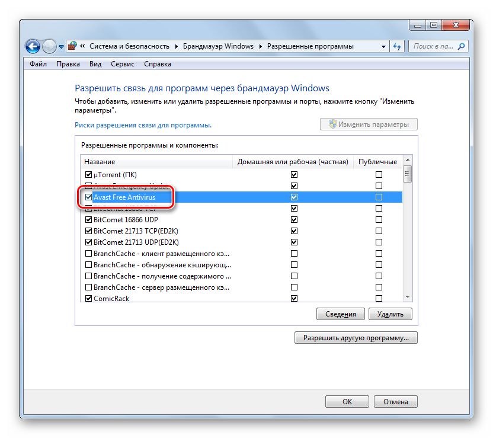Click the refresh icon beside address bar
Screen dimensions: 493x438
point(397,46)
